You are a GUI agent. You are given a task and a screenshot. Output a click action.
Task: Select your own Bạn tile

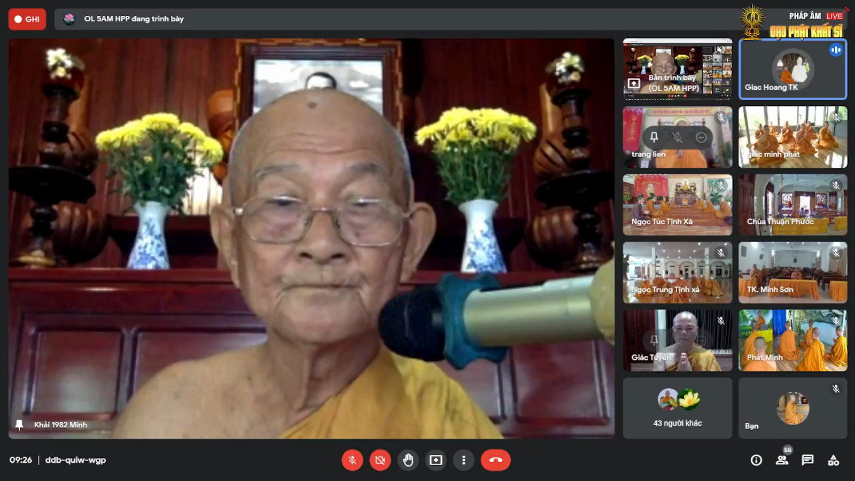(x=792, y=408)
